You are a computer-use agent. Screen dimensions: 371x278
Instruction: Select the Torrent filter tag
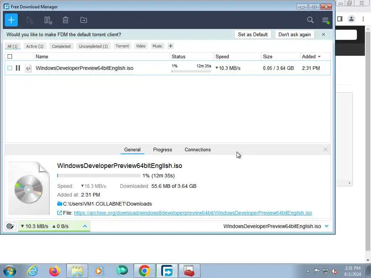122,46
